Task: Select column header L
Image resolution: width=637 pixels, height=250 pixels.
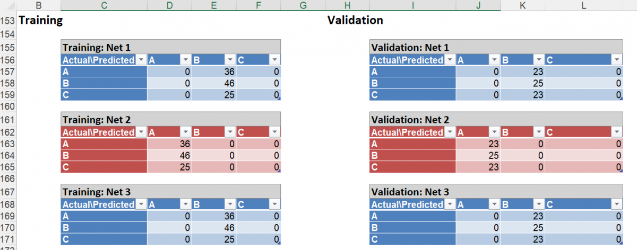Action: point(584,5)
